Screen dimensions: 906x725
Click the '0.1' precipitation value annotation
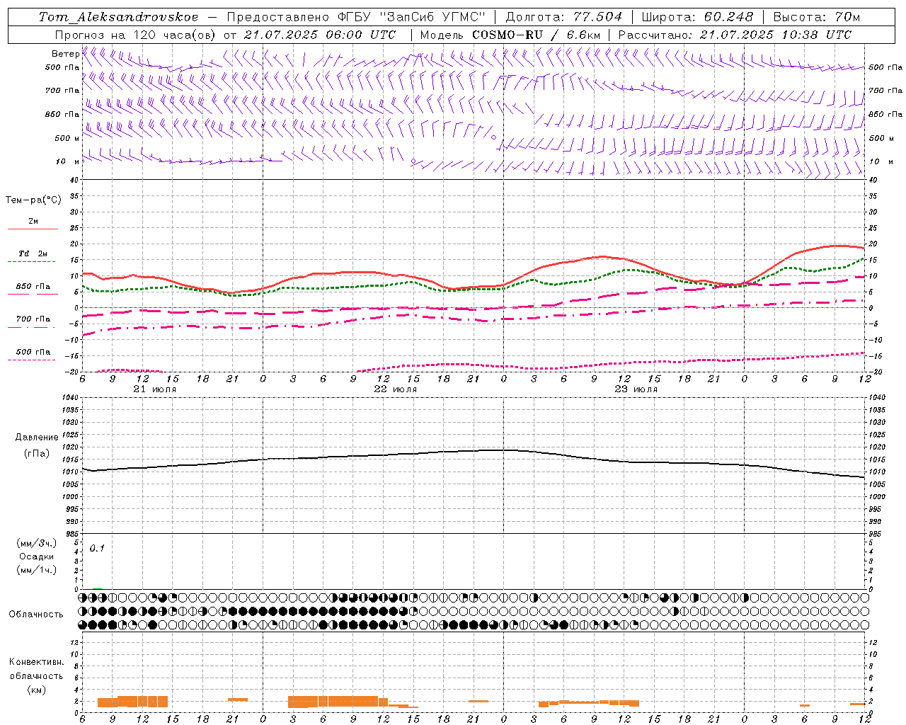coord(97,548)
